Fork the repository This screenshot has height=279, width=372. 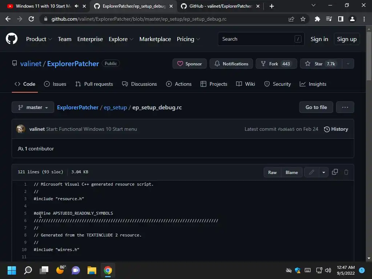point(276,64)
